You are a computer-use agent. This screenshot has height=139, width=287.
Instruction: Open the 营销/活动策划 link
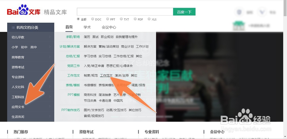tap(109, 47)
